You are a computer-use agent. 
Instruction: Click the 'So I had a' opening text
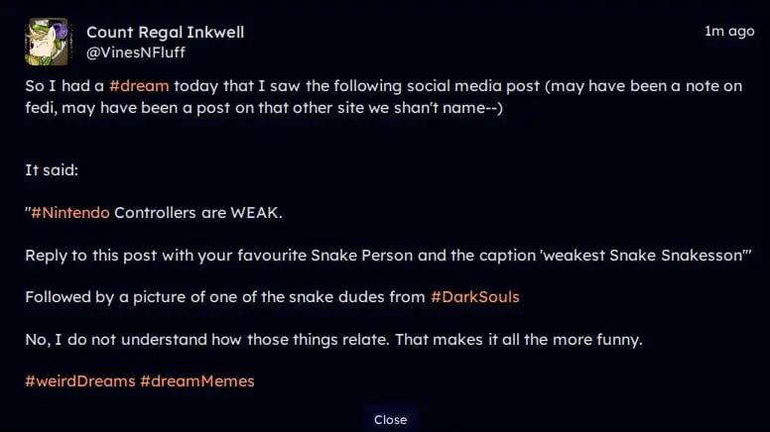(64, 86)
